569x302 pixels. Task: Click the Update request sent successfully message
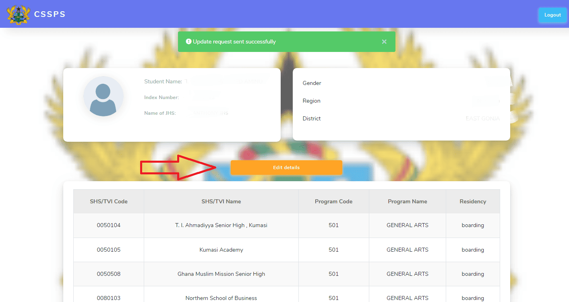[234, 41]
